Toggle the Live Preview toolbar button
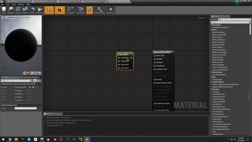This screenshot has height=142, width=252. [60, 10]
